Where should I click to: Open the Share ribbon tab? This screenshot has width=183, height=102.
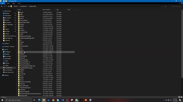click(x=14, y=3)
